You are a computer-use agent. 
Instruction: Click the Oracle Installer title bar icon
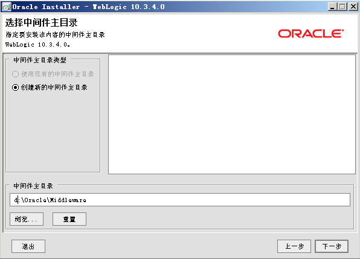[6, 7]
